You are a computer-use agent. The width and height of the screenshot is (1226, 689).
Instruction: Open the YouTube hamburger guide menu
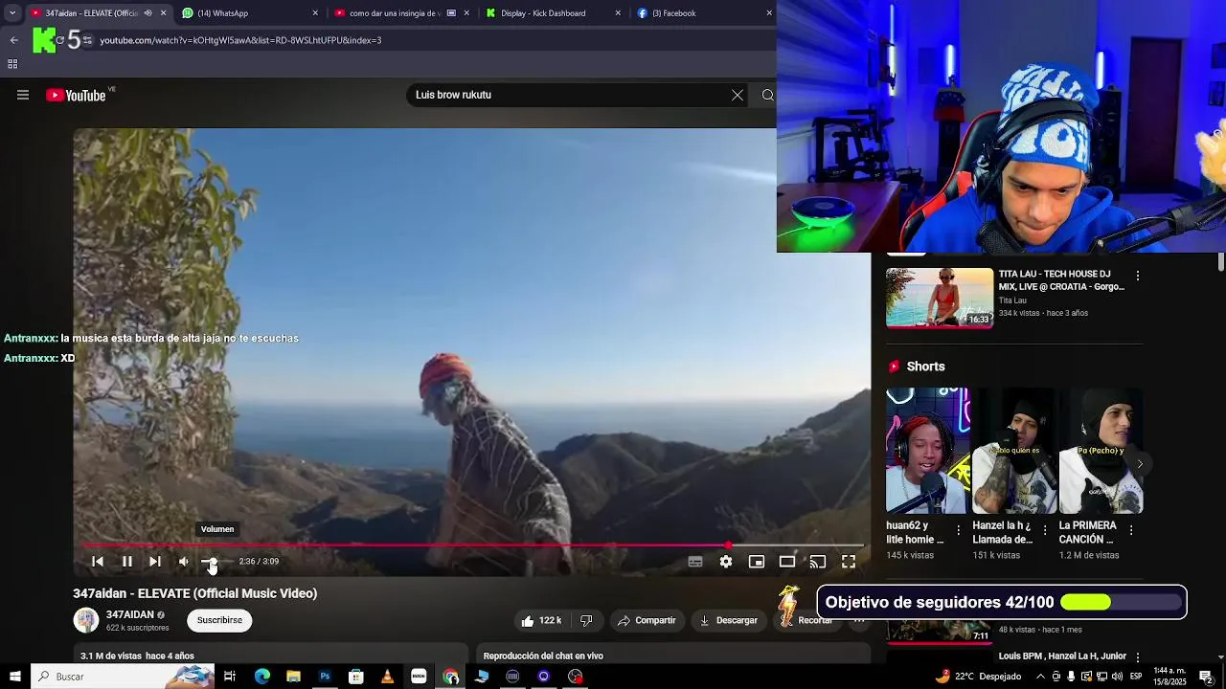click(x=23, y=95)
